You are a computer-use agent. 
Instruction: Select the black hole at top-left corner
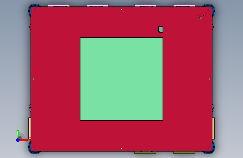point(34,10)
